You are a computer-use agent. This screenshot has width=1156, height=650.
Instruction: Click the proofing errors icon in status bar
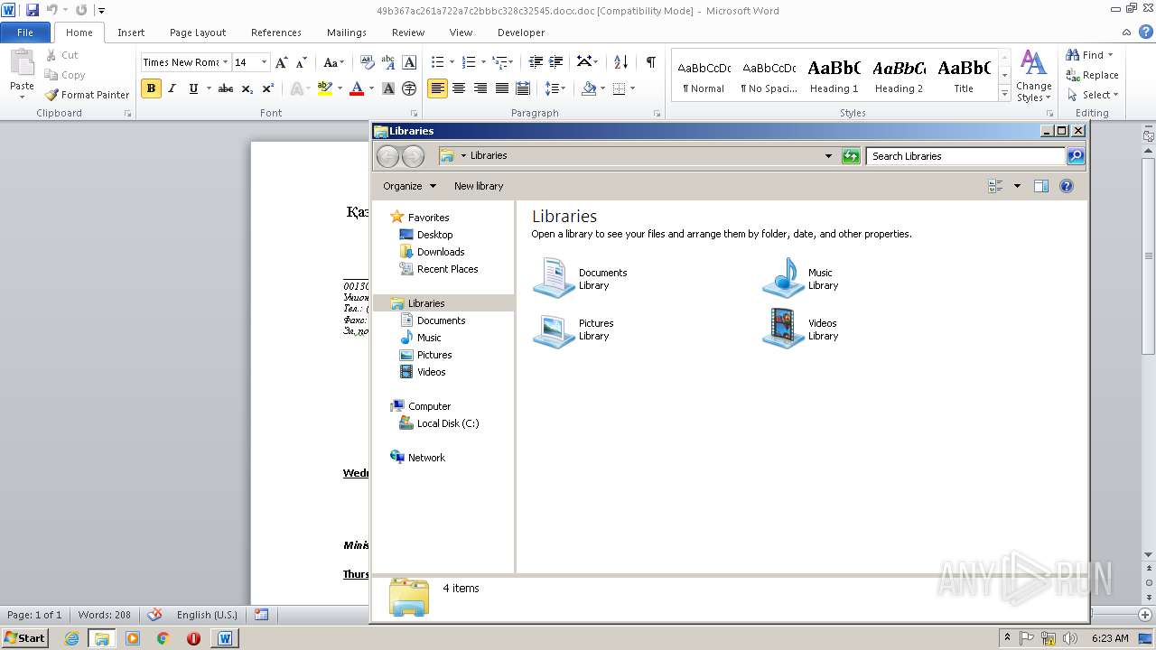pos(154,615)
